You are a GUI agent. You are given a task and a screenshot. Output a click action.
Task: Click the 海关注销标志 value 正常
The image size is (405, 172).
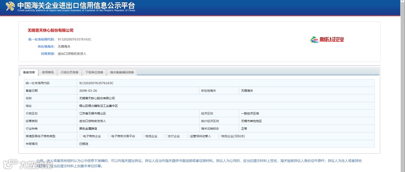[x=244, y=129]
